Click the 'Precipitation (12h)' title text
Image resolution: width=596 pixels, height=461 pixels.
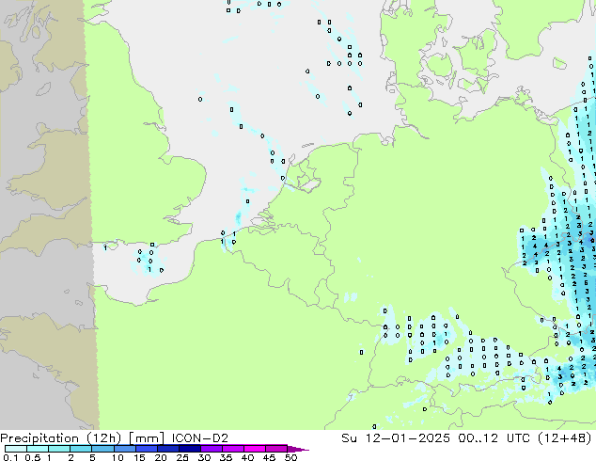coord(61,438)
